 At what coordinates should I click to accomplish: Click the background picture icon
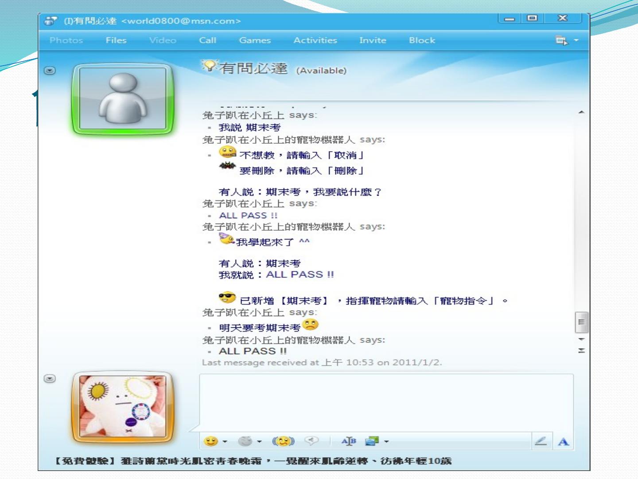click(372, 441)
